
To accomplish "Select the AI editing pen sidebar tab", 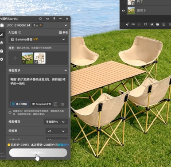I will (x=2, y=35).
